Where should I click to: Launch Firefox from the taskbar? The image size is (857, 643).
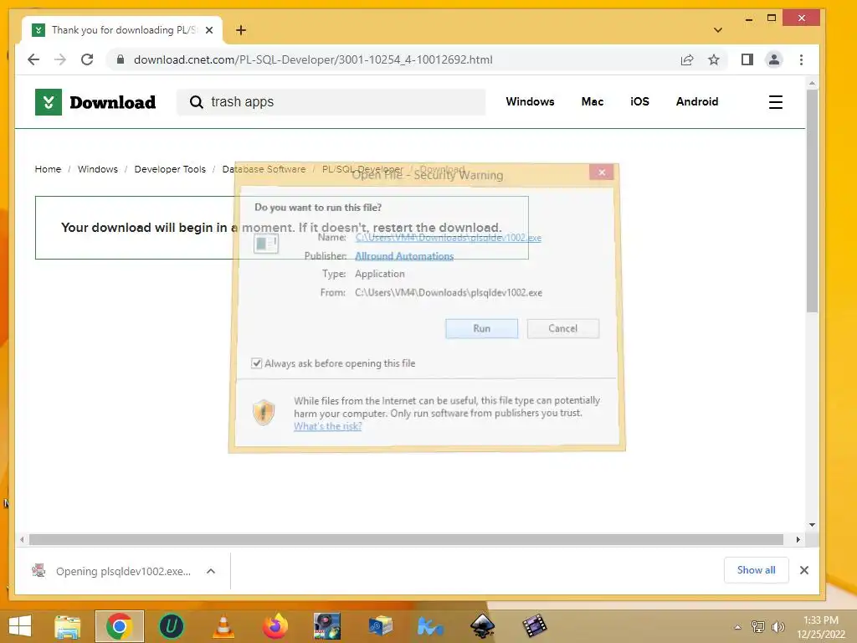click(x=275, y=626)
